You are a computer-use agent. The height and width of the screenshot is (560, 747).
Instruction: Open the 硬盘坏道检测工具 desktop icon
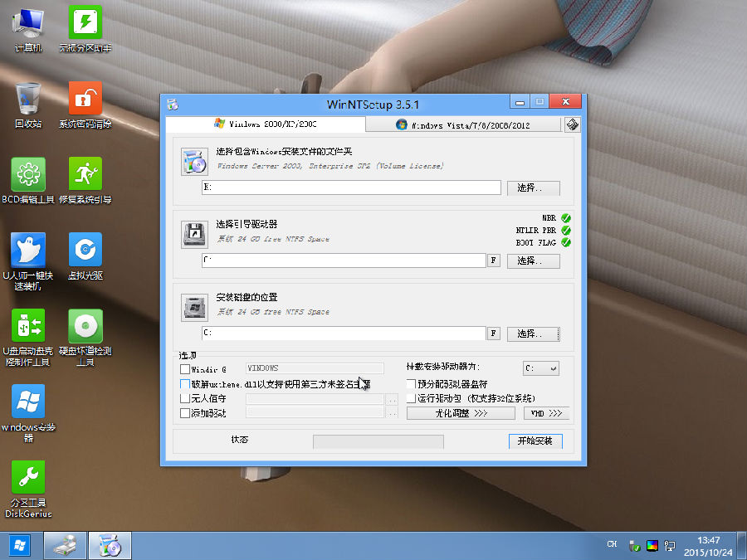pyautogui.click(x=85, y=326)
